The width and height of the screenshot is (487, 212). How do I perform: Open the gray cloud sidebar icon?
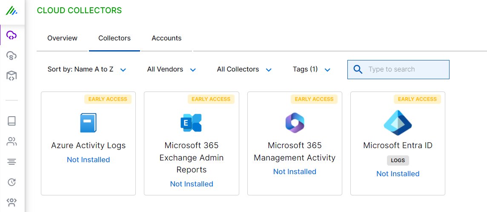click(11, 55)
